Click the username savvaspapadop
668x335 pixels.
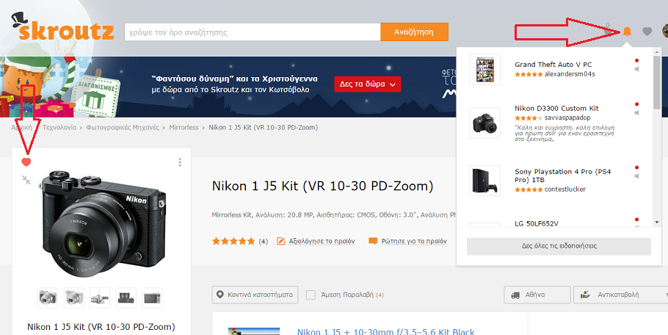coord(567,118)
